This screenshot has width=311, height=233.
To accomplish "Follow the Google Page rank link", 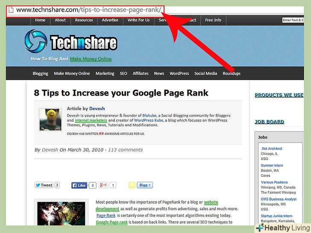I will (x=111, y=222).
